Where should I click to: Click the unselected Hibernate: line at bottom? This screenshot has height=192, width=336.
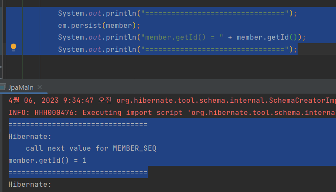coord(30,184)
